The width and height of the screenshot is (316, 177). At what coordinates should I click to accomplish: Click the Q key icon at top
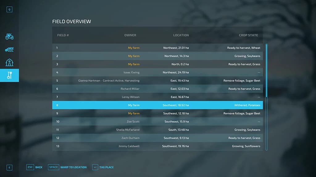coord(9,10)
